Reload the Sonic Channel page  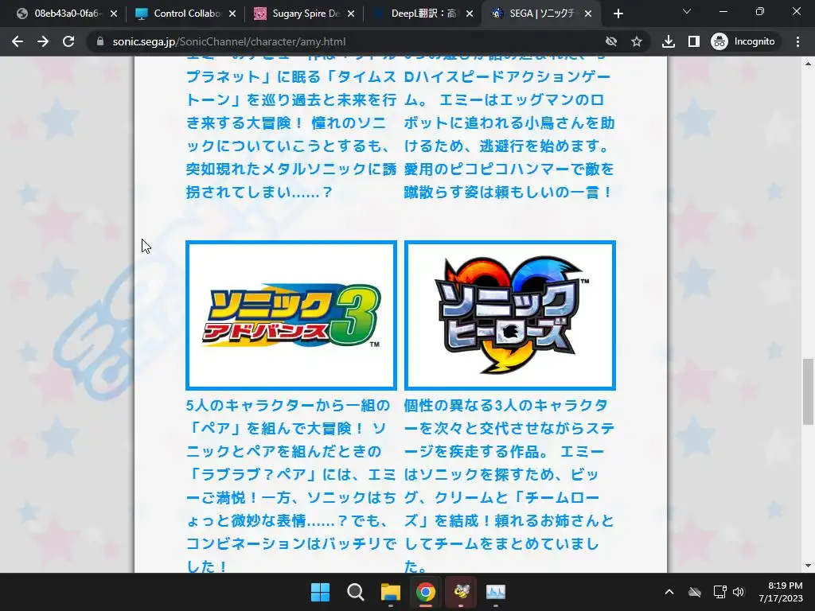coord(68,41)
